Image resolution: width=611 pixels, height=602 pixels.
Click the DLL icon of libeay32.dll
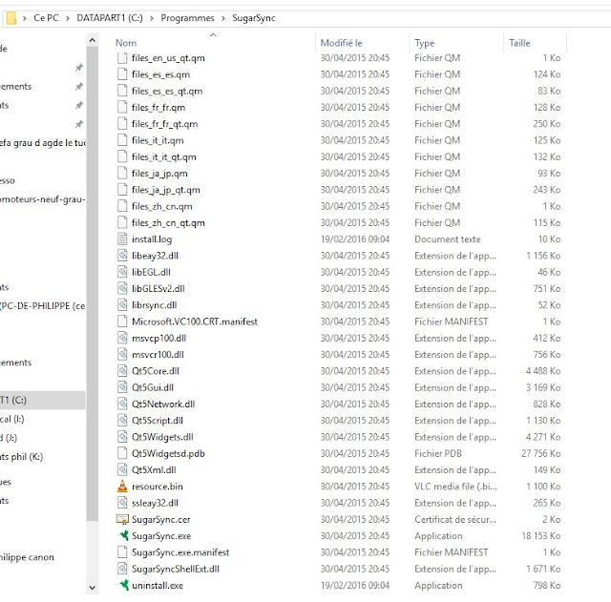(x=122, y=256)
